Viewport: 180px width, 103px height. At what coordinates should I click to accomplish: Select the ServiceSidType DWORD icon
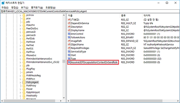click(x=69, y=51)
